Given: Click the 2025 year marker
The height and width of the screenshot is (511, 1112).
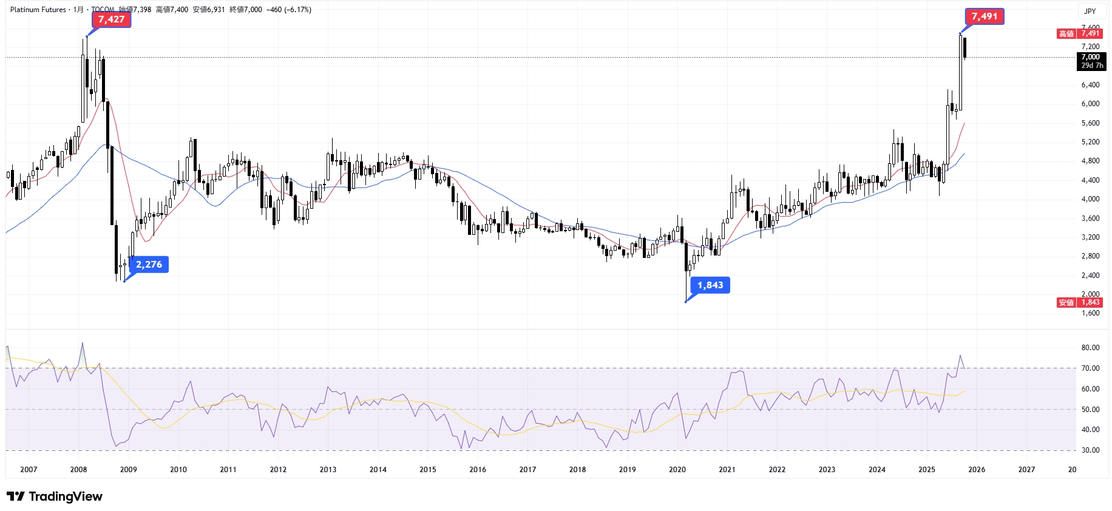Looking at the screenshot, I should coord(926,470).
